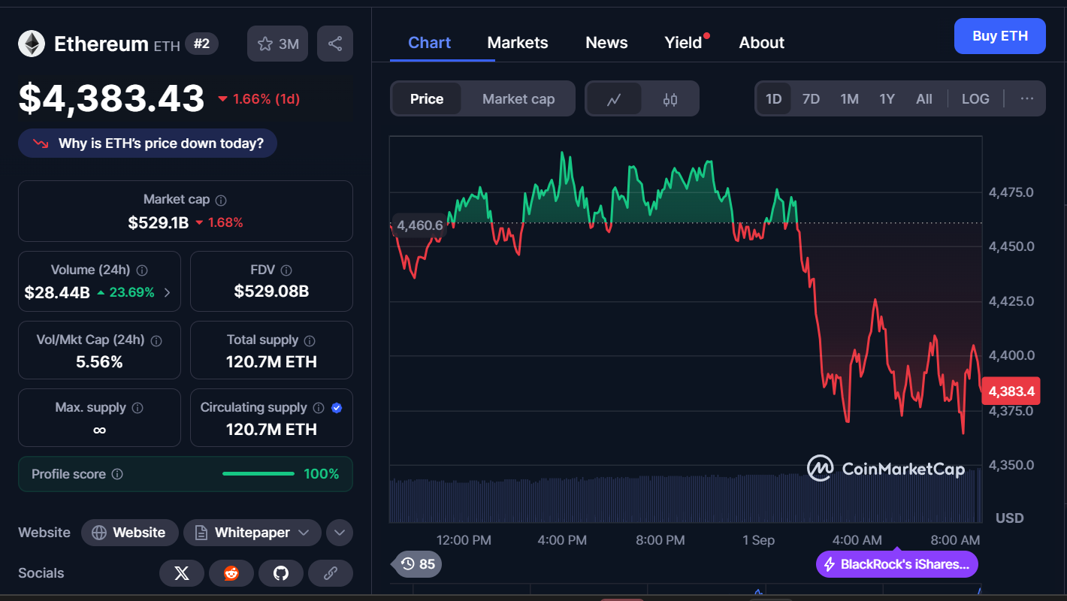Click the volume bars below chart
Screen dimensions: 1067x601
click(685, 496)
